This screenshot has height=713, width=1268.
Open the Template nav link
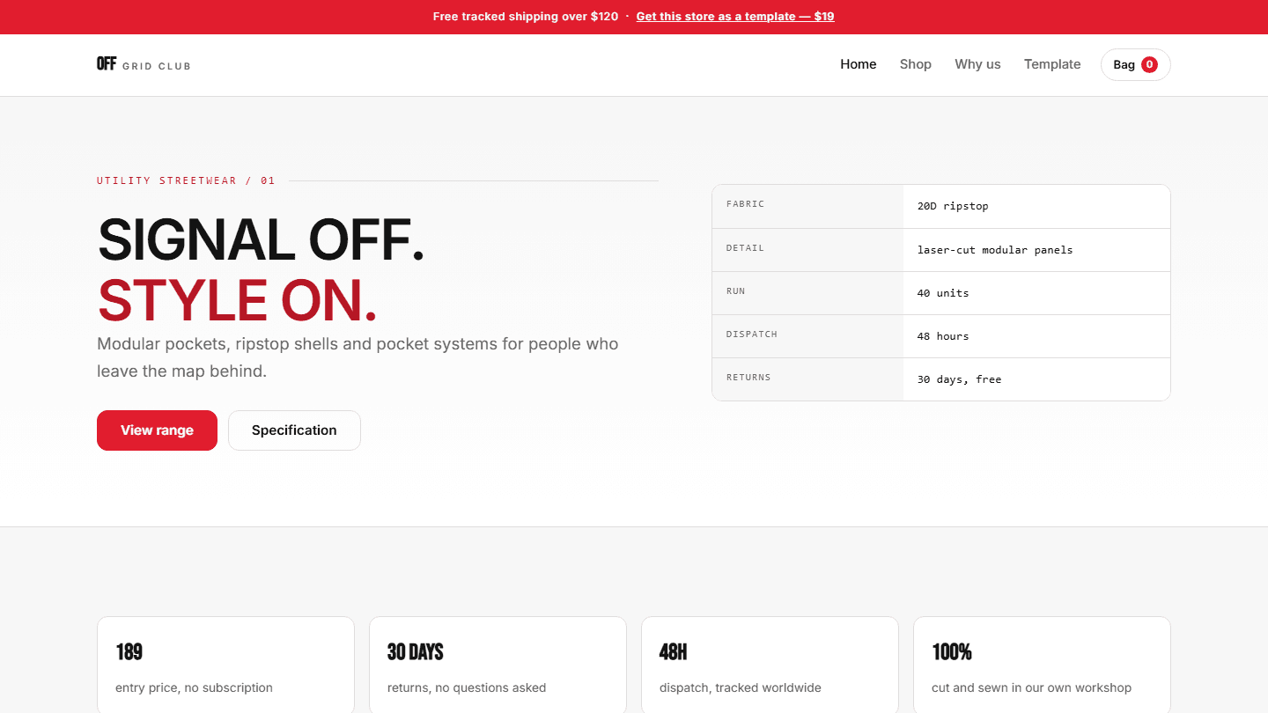(x=1051, y=64)
